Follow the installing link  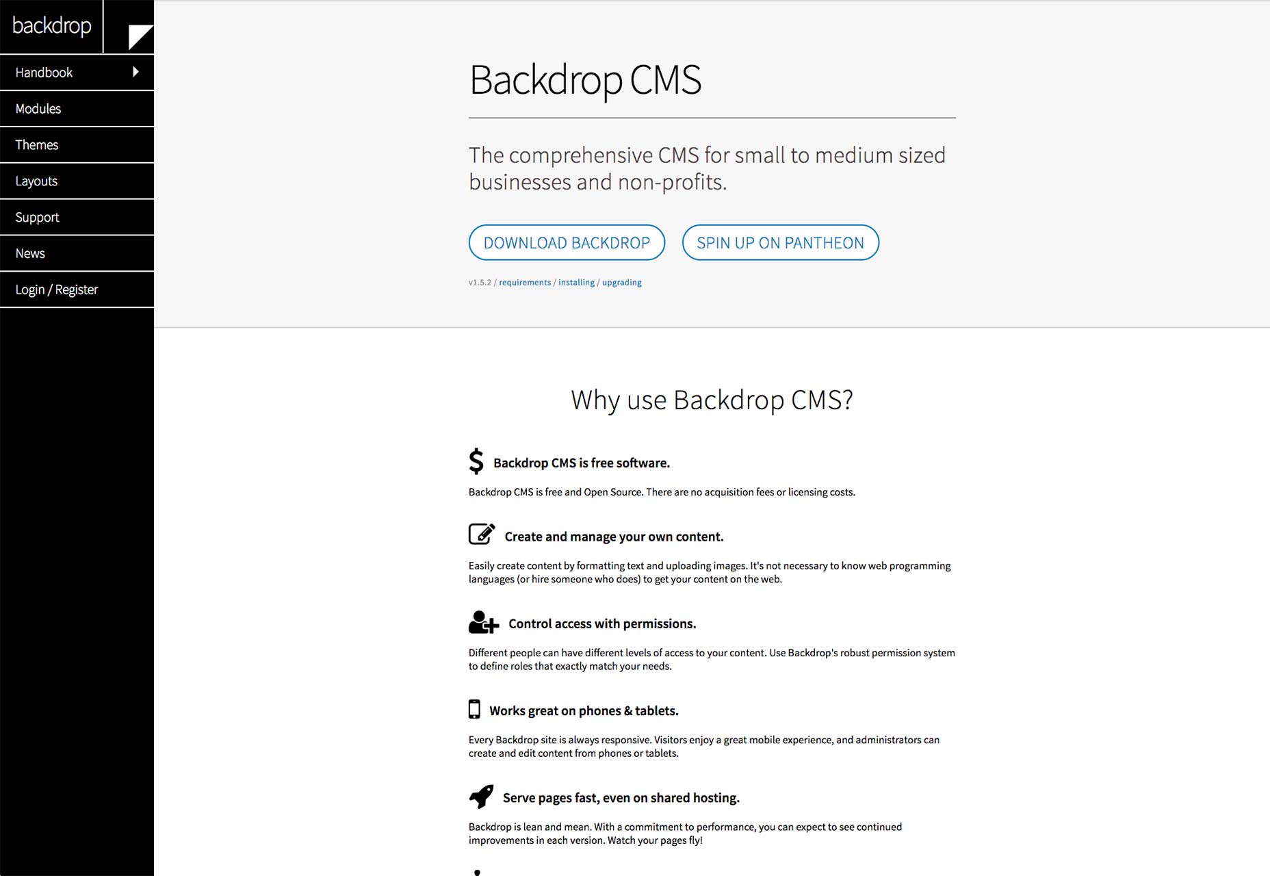pyautogui.click(x=576, y=283)
